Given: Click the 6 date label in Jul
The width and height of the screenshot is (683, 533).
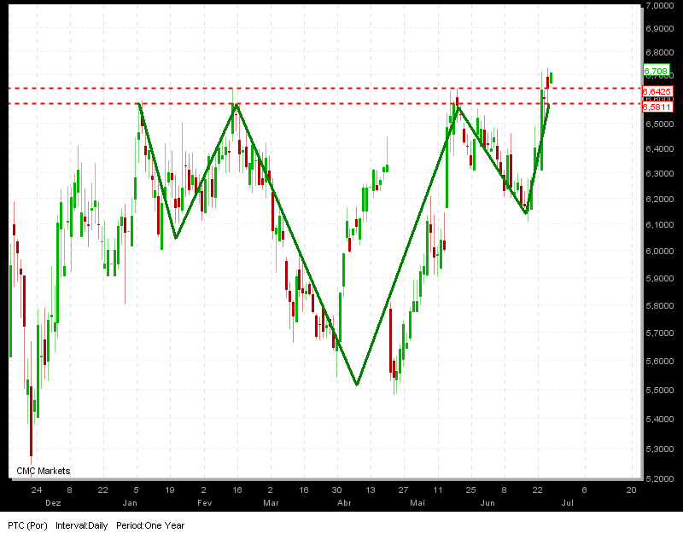Looking at the screenshot, I should click(x=585, y=490).
